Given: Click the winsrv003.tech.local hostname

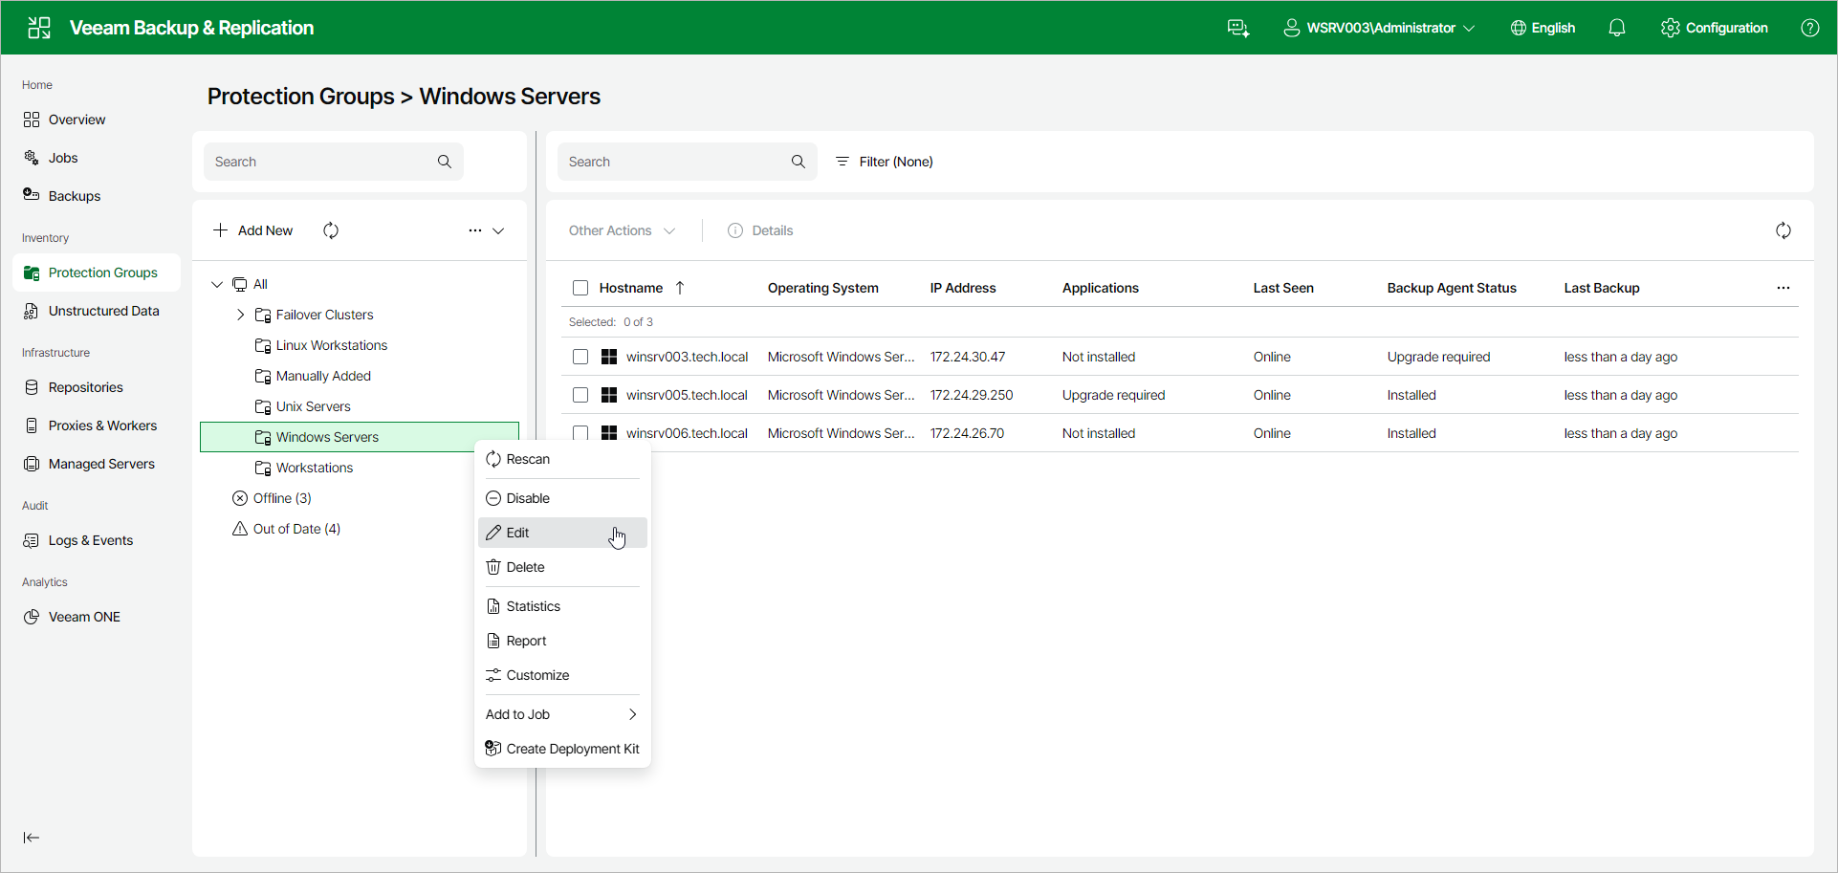Looking at the screenshot, I should pos(687,357).
